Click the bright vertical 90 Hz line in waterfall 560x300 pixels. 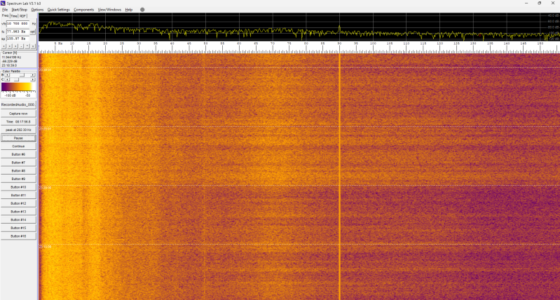click(340, 177)
